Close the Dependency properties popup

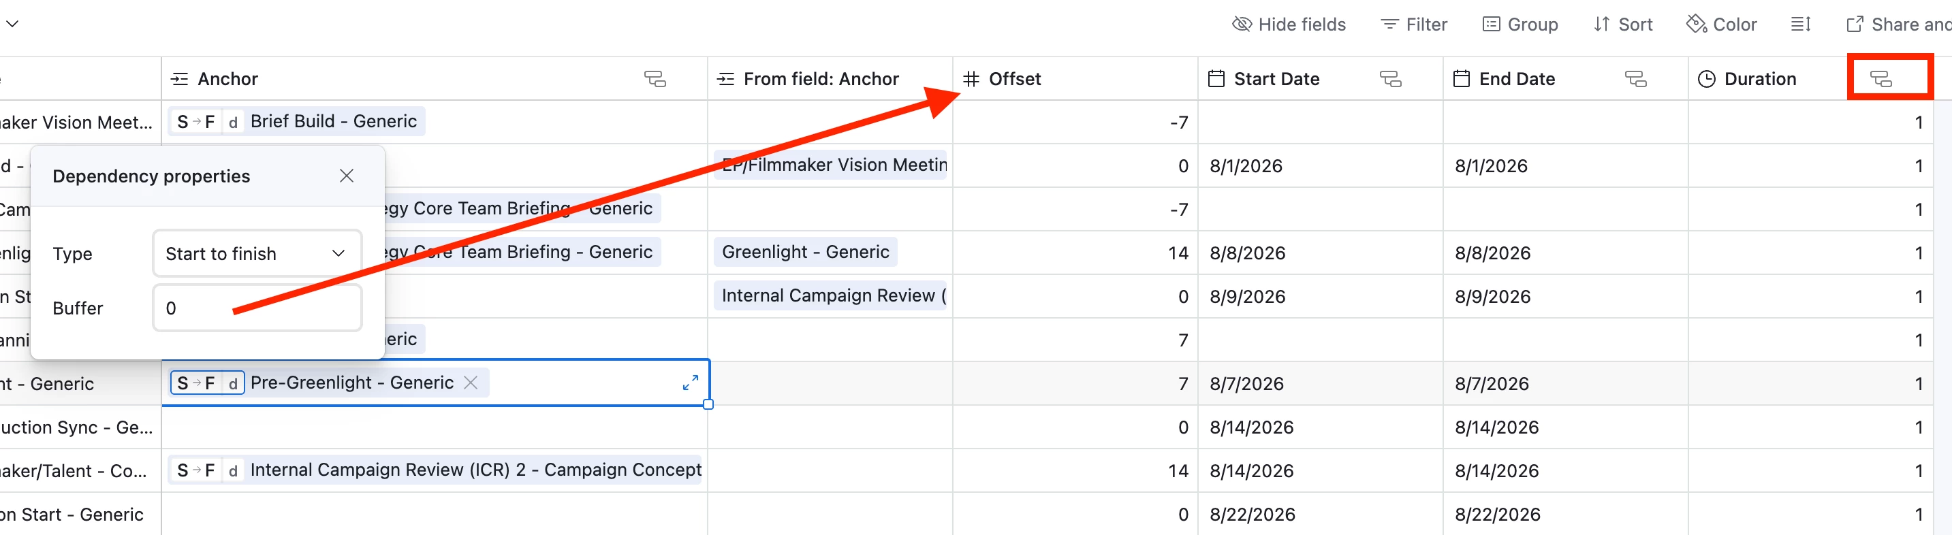point(346,176)
